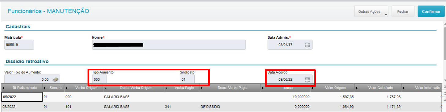The image size is (446, 112).
Task: Click the Nome input field
Action: click(169, 45)
